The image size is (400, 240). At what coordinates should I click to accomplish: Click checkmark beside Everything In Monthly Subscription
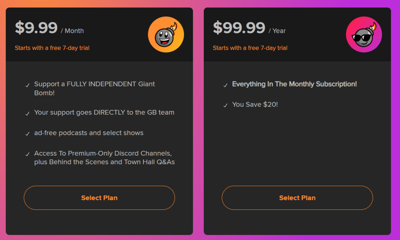coord(225,85)
